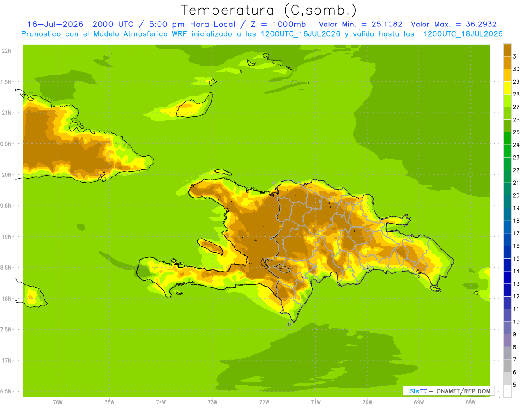
Task: Click the "SisTT" logo text
Action: coord(418,391)
